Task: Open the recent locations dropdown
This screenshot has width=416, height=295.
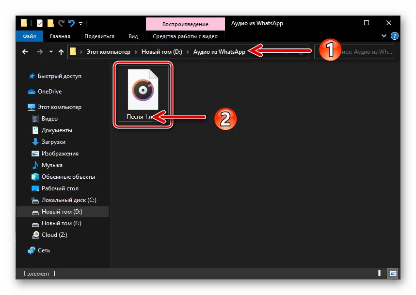Action: (x=51, y=52)
